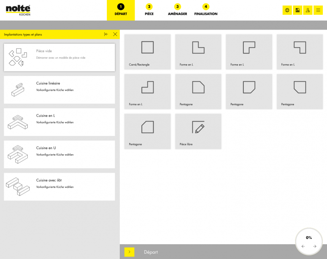Select the Pièce vide card

click(x=59, y=57)
